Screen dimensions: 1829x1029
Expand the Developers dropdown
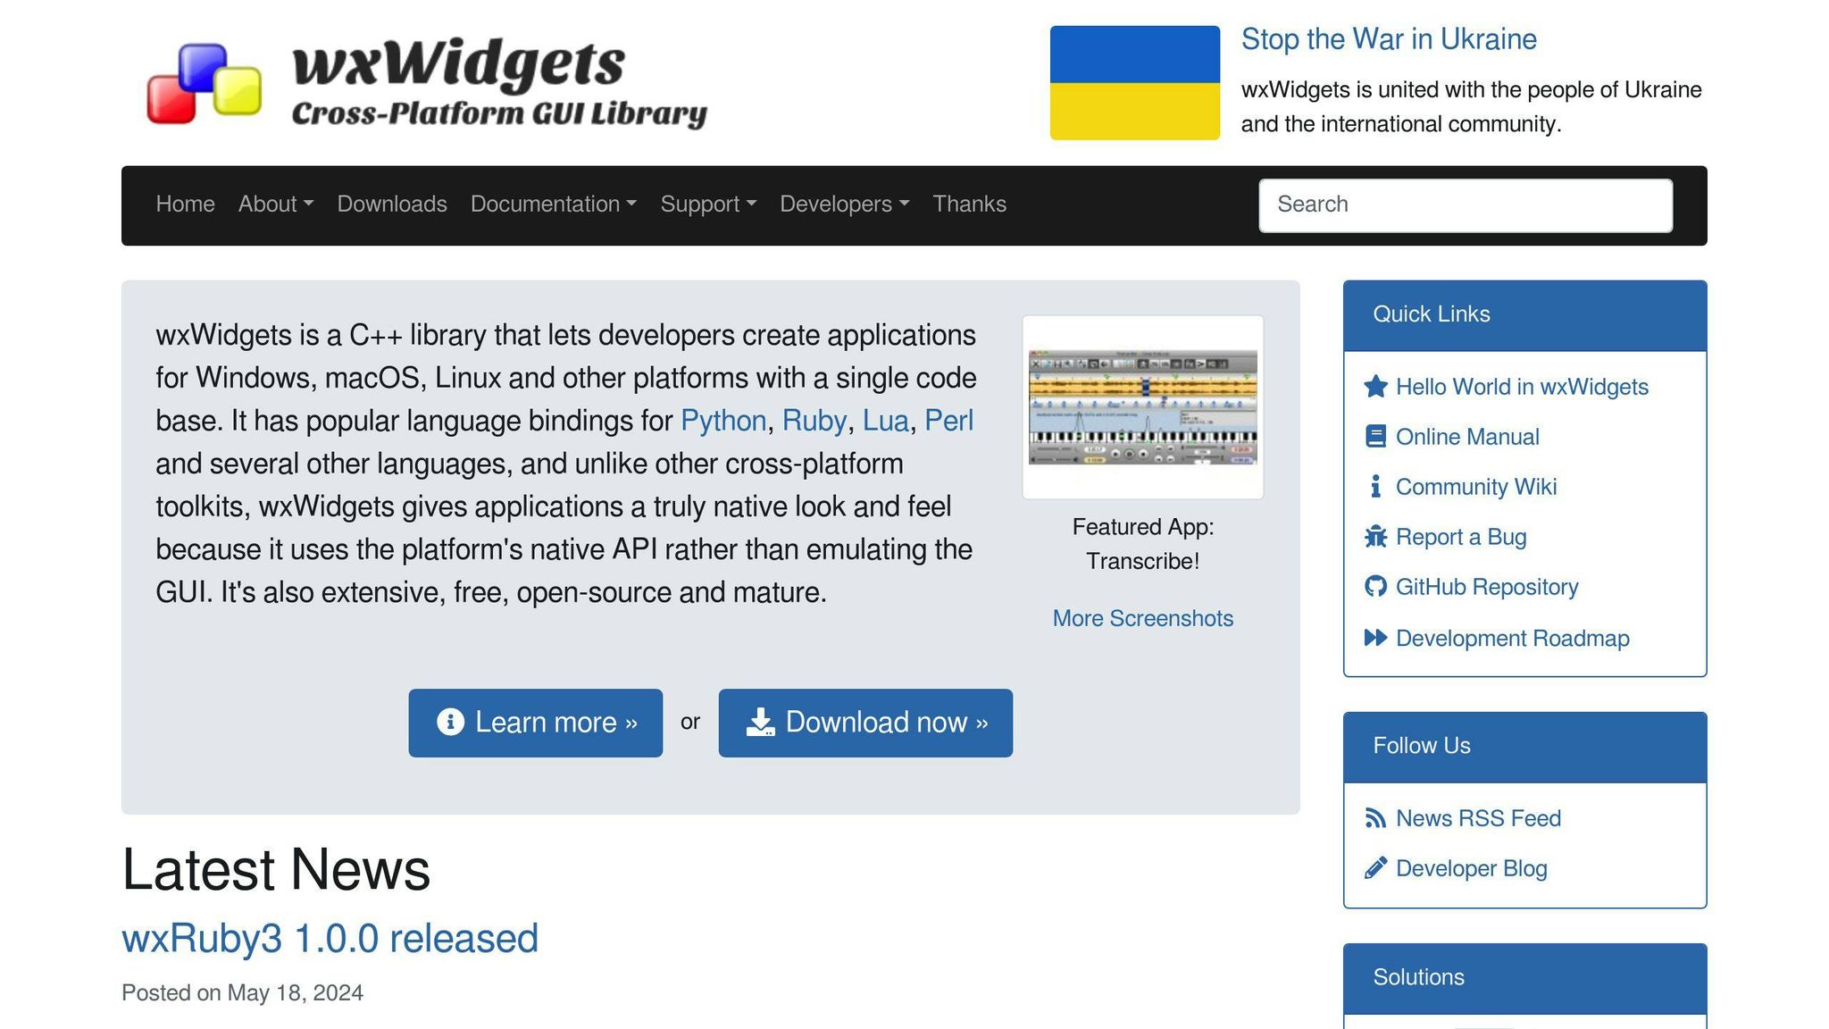coord(843,205)
